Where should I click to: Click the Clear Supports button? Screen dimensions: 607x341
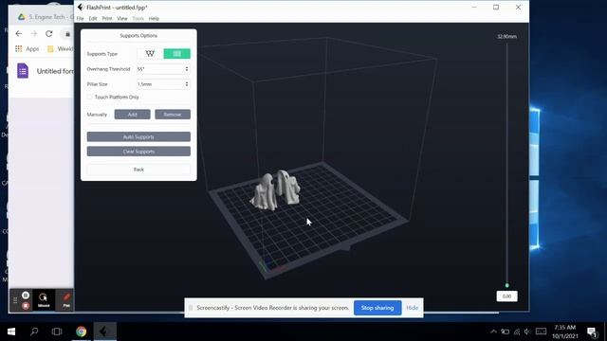point(138,152)
